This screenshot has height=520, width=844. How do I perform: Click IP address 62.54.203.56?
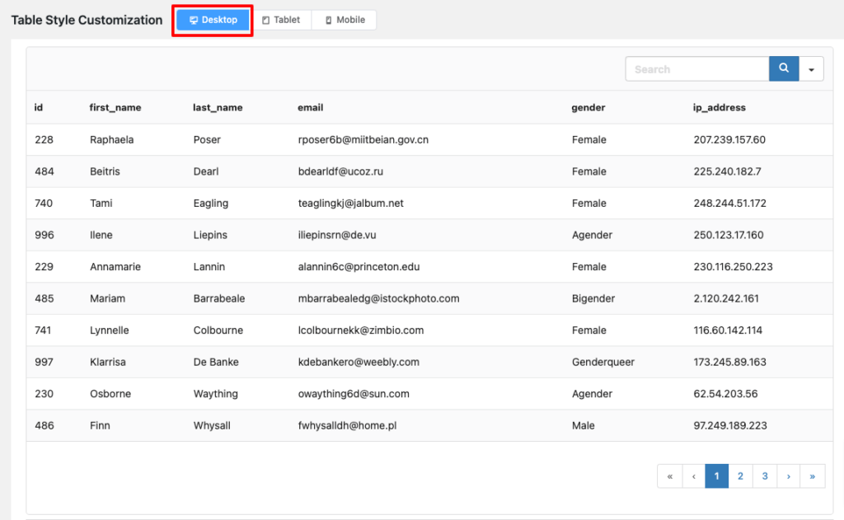coord(725,393)
